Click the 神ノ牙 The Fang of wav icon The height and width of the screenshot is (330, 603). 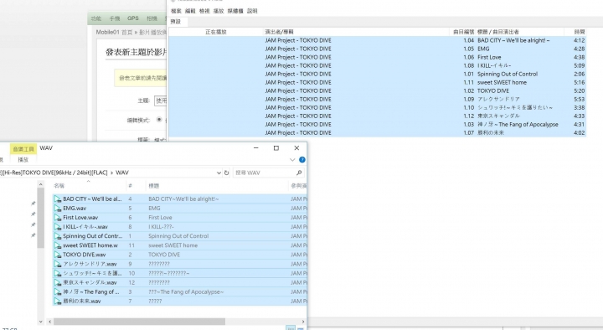point(58,291)
